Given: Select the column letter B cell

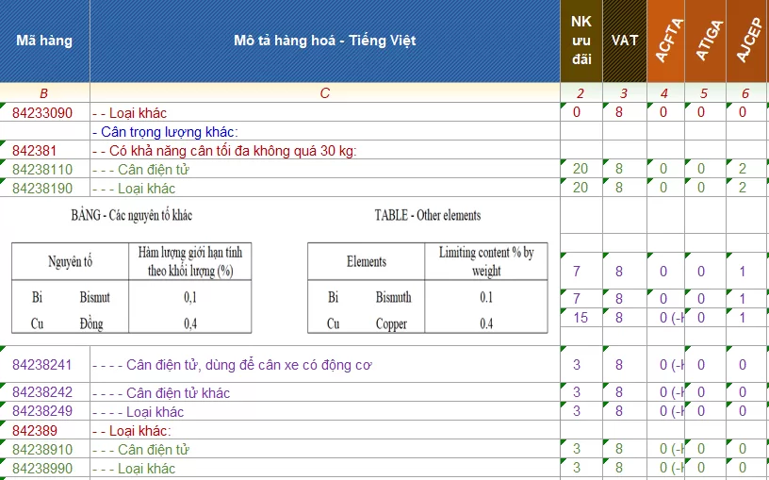Looking at the screenshot, I should point(44,93).
